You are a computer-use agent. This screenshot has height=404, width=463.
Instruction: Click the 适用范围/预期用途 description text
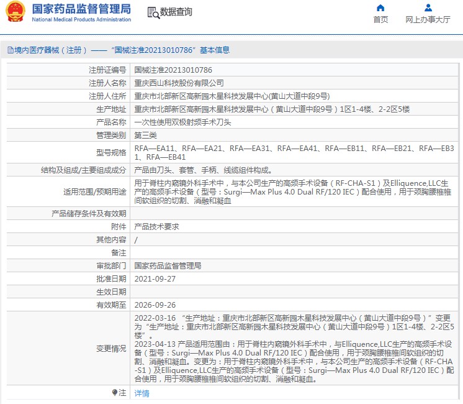point(292,192)
